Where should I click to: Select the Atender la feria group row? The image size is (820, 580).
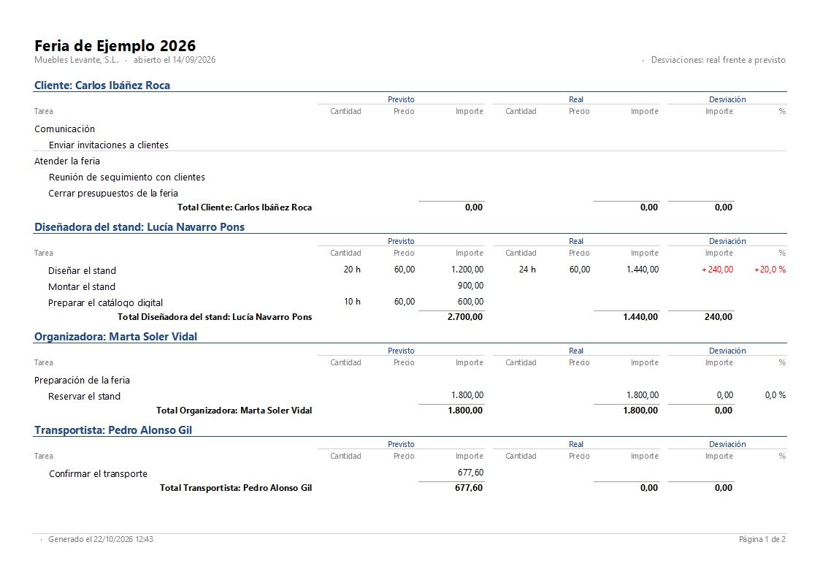click(67, 161)
